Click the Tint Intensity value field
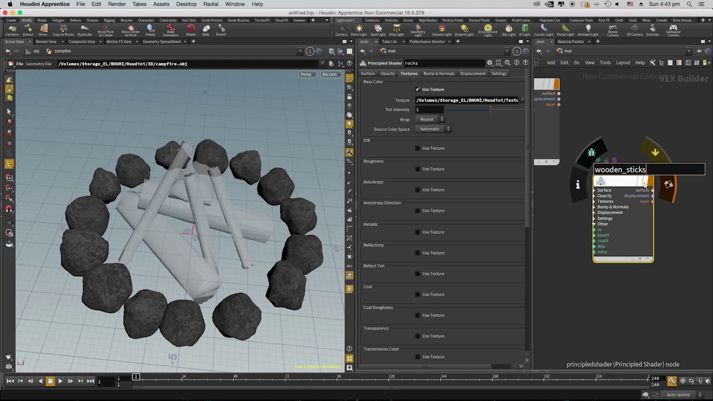Viewport: 713px width, 401px height. coord(429,110)
